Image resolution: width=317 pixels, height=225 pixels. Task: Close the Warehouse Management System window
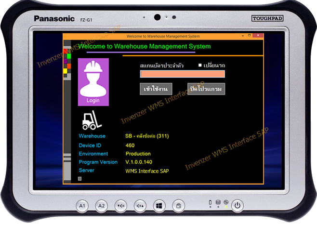[x=258, y=35]
